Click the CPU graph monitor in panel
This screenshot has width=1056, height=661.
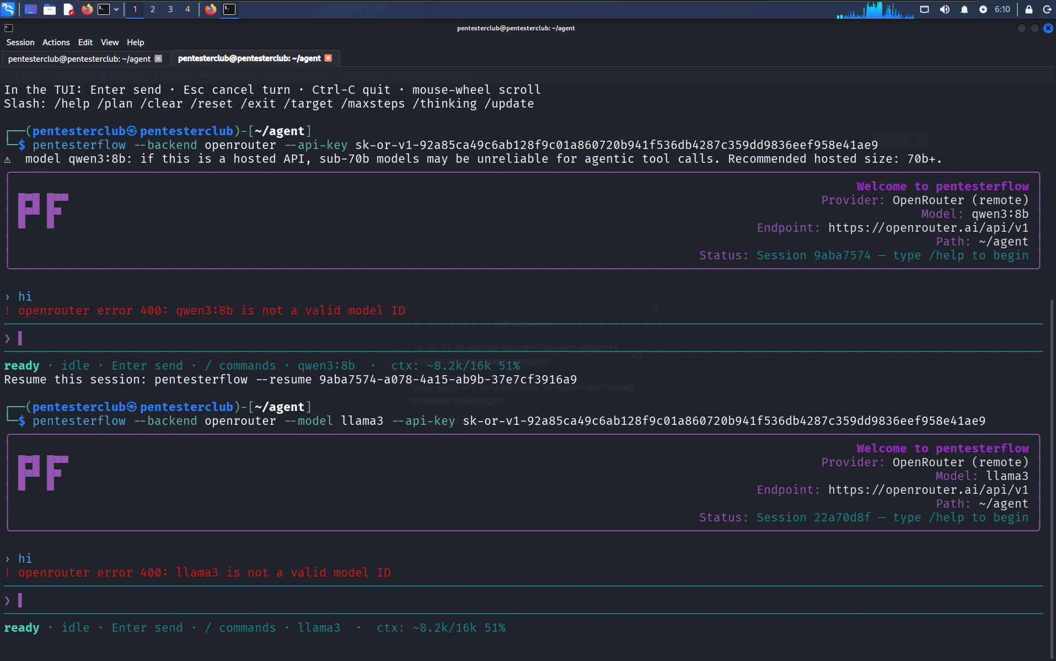coord(875,10)
